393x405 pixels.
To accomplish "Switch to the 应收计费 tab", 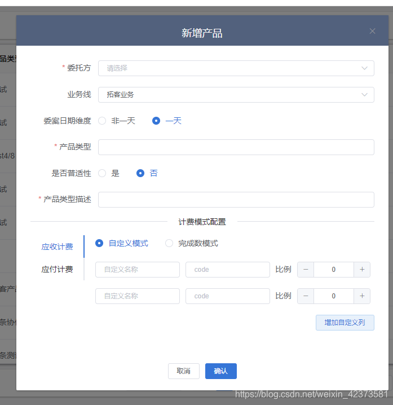I will tap(57, 246).
